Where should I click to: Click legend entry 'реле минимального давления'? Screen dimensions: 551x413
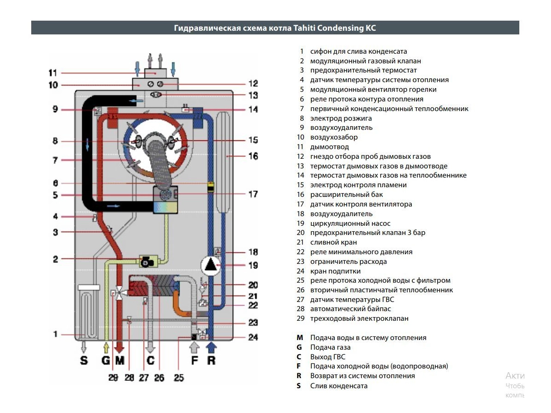[361, 252]
